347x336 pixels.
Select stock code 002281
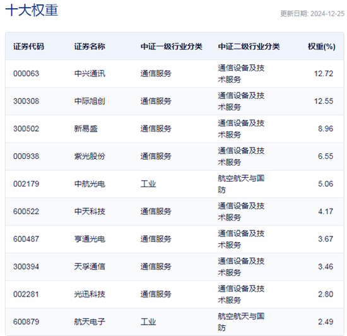(x=26, y=294)
